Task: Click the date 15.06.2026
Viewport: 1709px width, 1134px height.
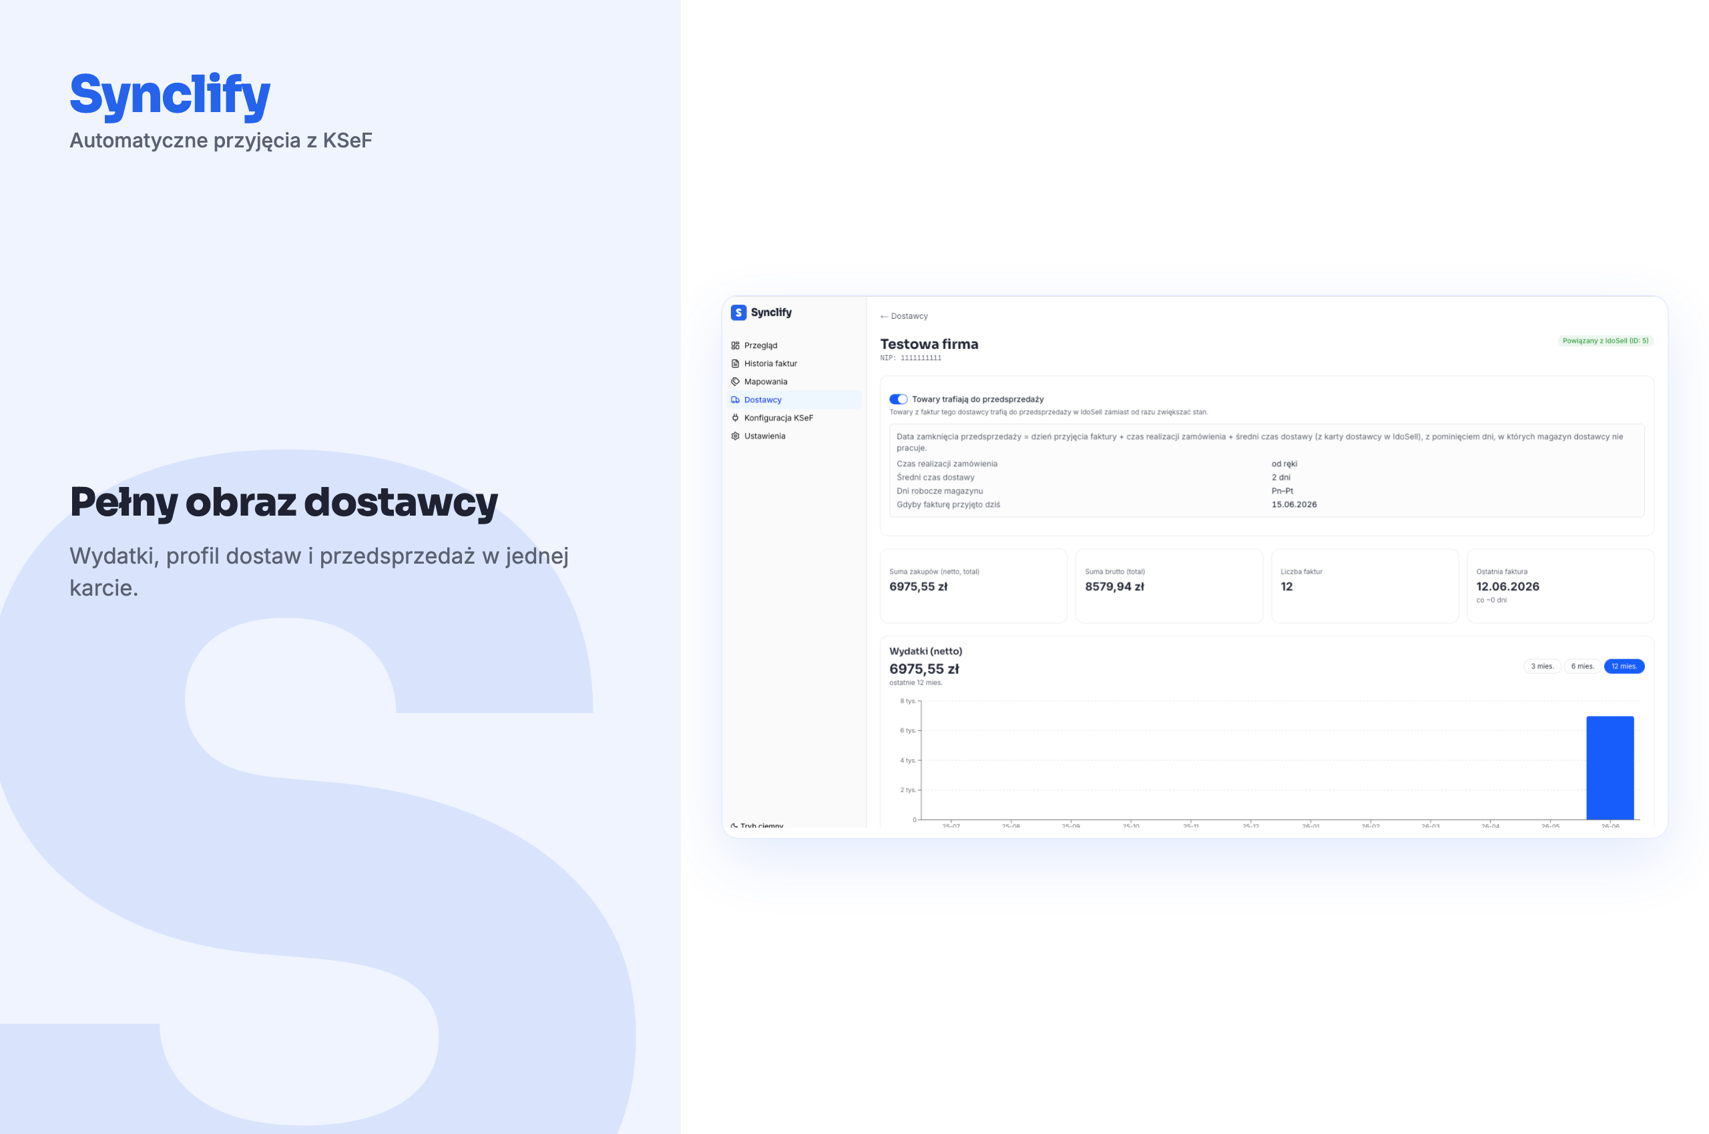Action: [1294, 505]
